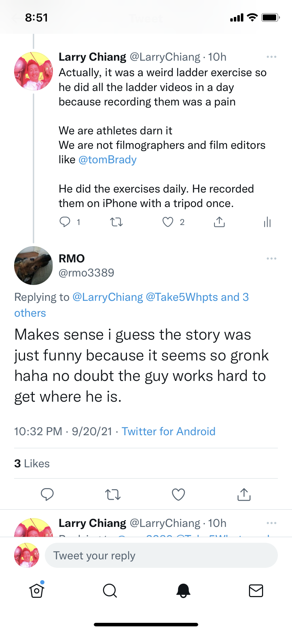The height and width of the screenshot is (632, 292).
Task: Open RMO's profile picture
Action: [x=34, y=266]
